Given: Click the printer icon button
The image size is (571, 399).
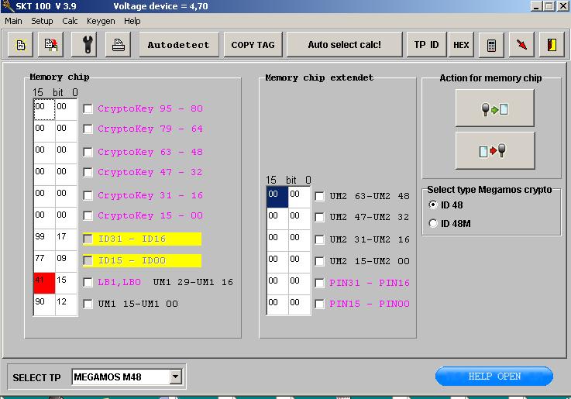Looking at the screenshot, I should (119, 45).
